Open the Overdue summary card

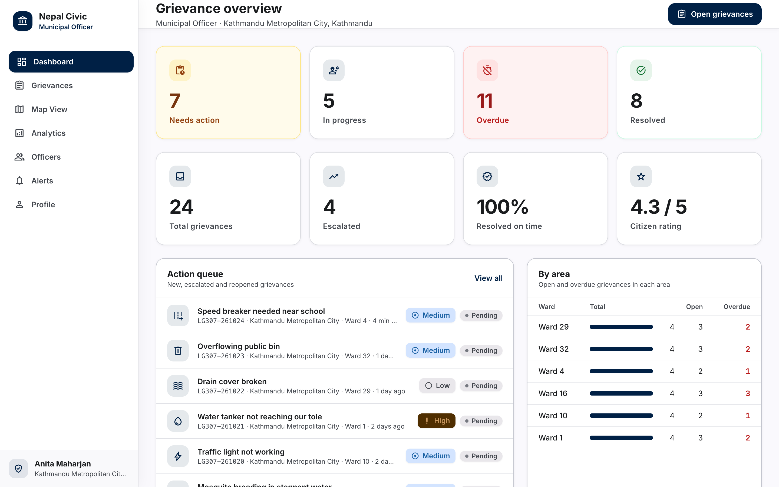point(535,93)
